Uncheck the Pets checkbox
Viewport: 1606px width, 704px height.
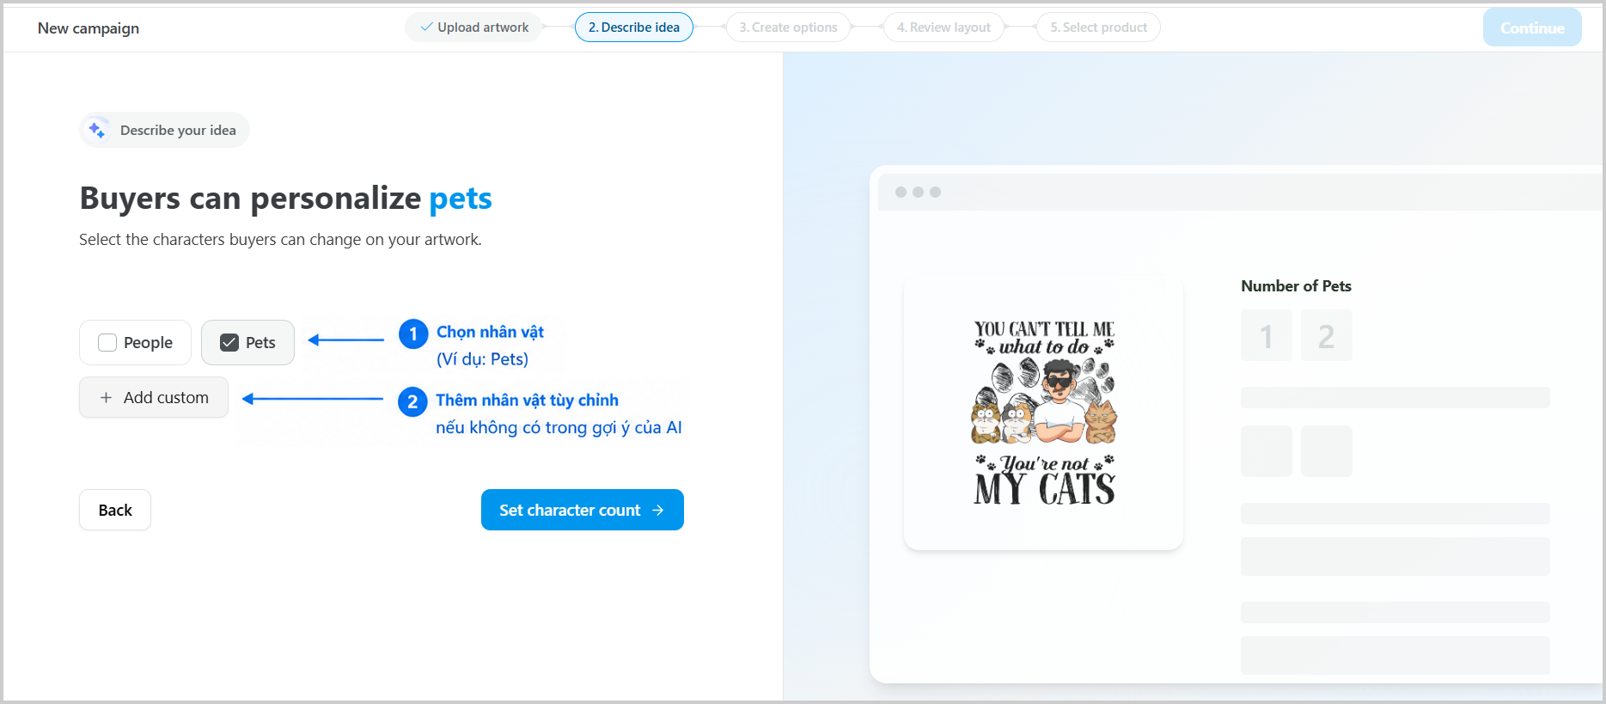coord(229,343)
